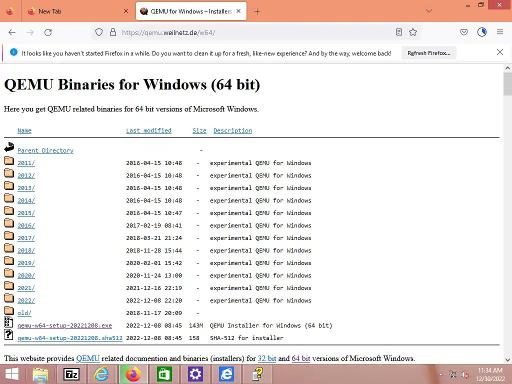Click the forward navigation arrow
This screenshot has height=384, width=512.
[30, 32]
